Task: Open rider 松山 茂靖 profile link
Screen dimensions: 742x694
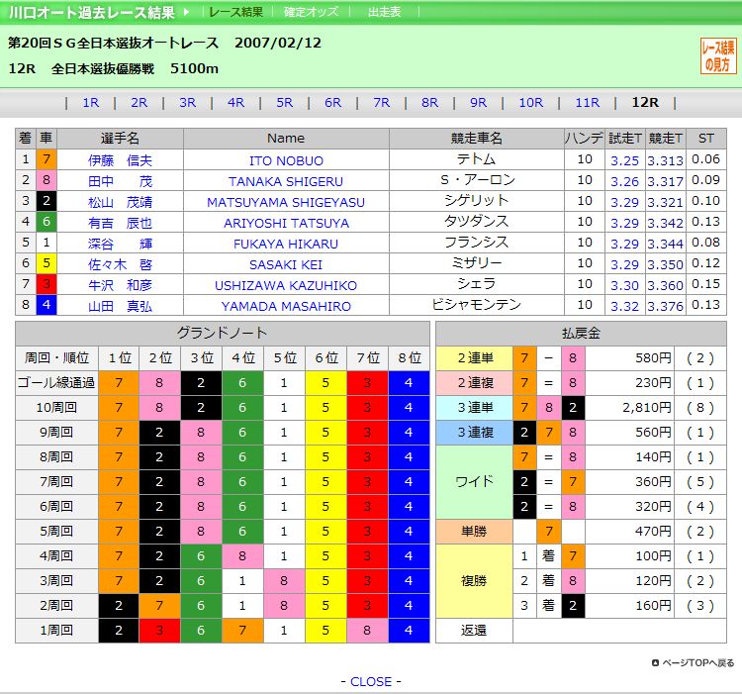Action: click(x=120, y=202)
